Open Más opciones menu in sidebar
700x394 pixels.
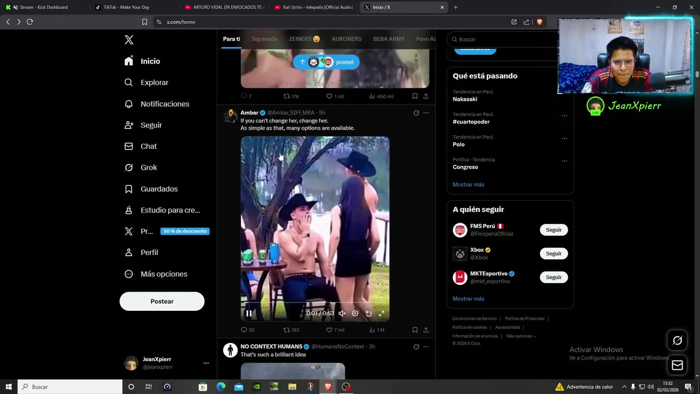156,274
